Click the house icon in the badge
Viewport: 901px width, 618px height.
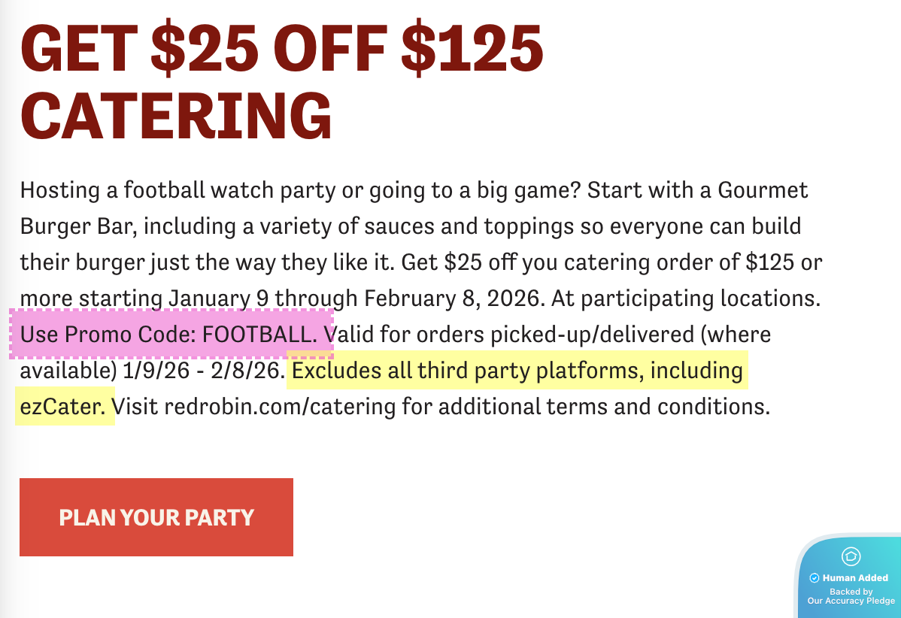coord(851,557)
